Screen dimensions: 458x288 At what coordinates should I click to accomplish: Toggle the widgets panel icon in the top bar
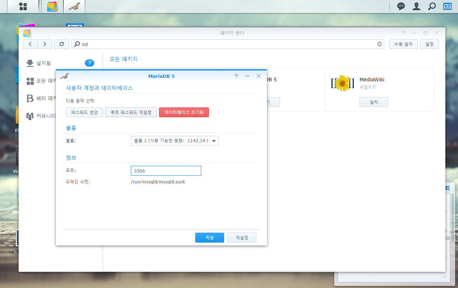(x=447, y=6)
